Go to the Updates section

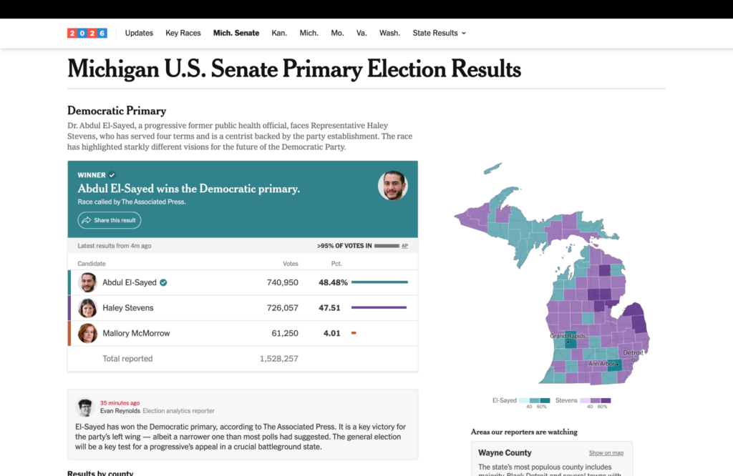point(139,33)
